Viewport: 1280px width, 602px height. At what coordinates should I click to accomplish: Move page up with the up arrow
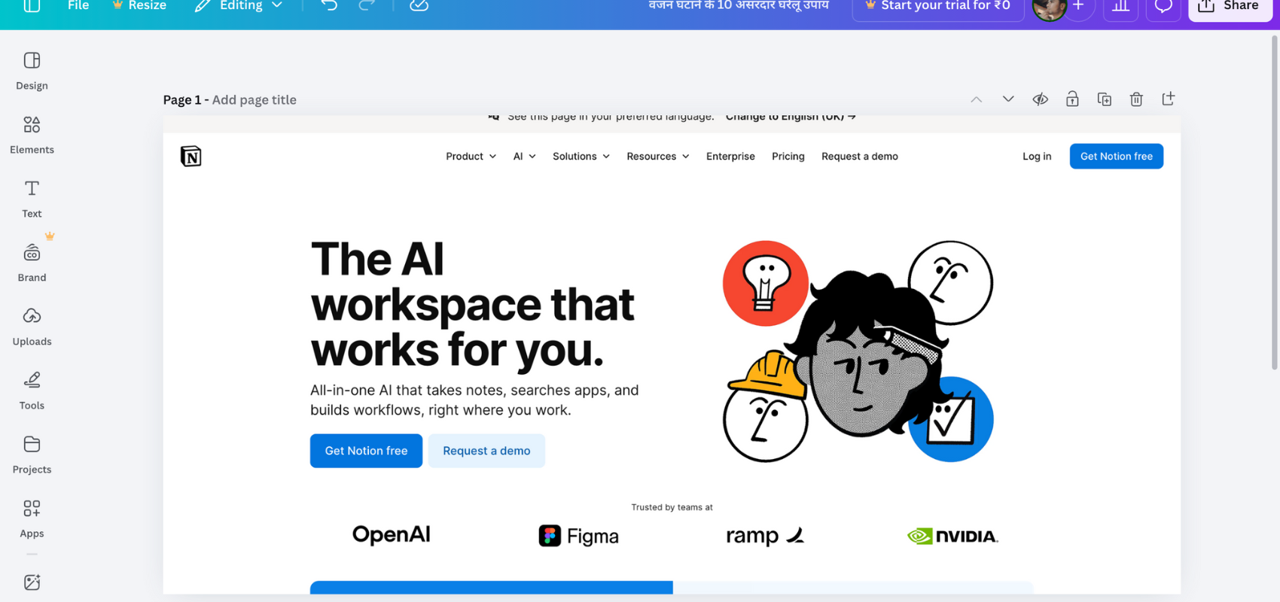click(976, 99)
